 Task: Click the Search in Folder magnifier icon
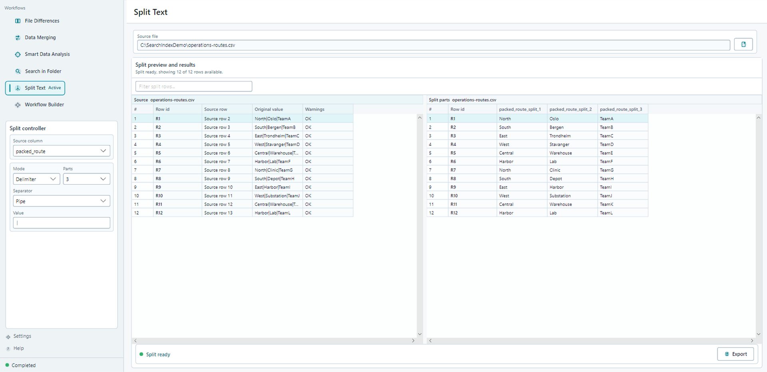18,71
